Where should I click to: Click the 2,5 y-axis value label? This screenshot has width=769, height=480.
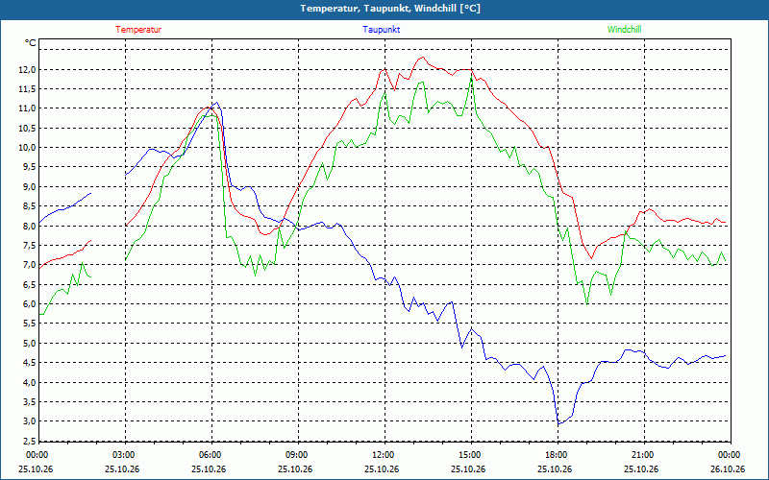click(x=29, y=441)
